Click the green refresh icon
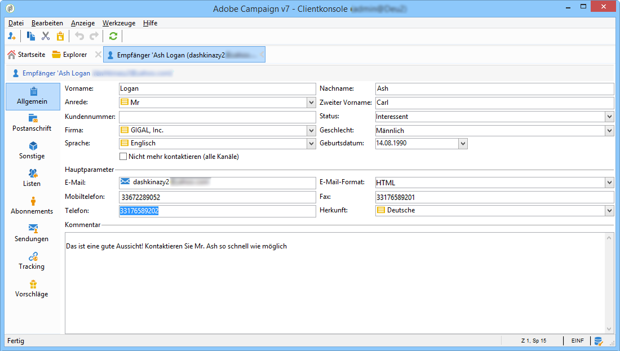 click(x=113, y=37)
